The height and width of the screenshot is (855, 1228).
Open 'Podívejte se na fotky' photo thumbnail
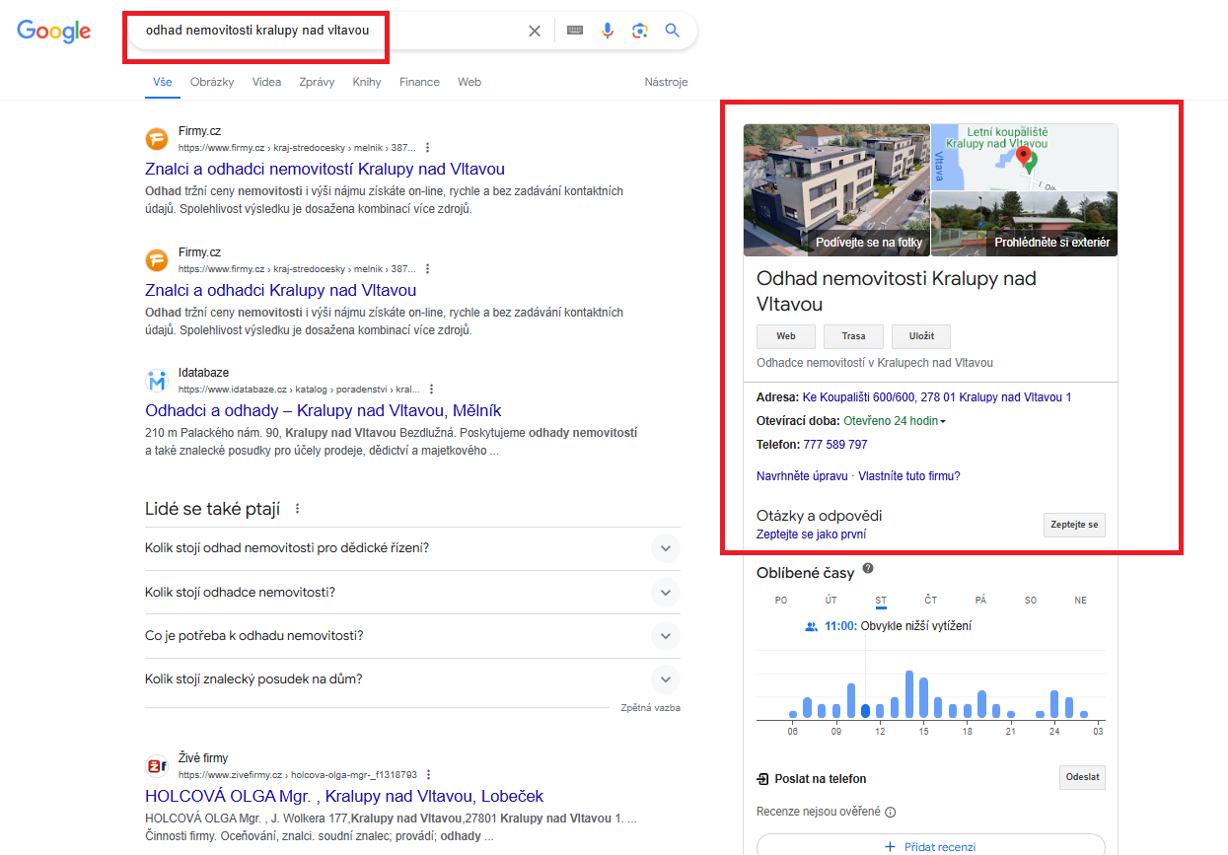click(x=836, y=190)
